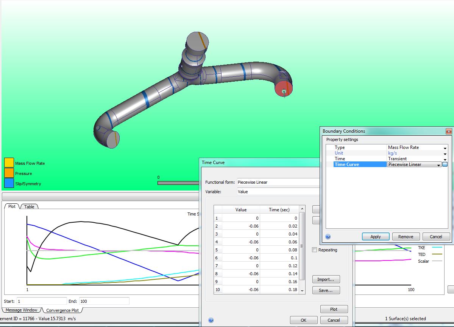Cancel the Boundary Conditions dialog

[436, 237]
